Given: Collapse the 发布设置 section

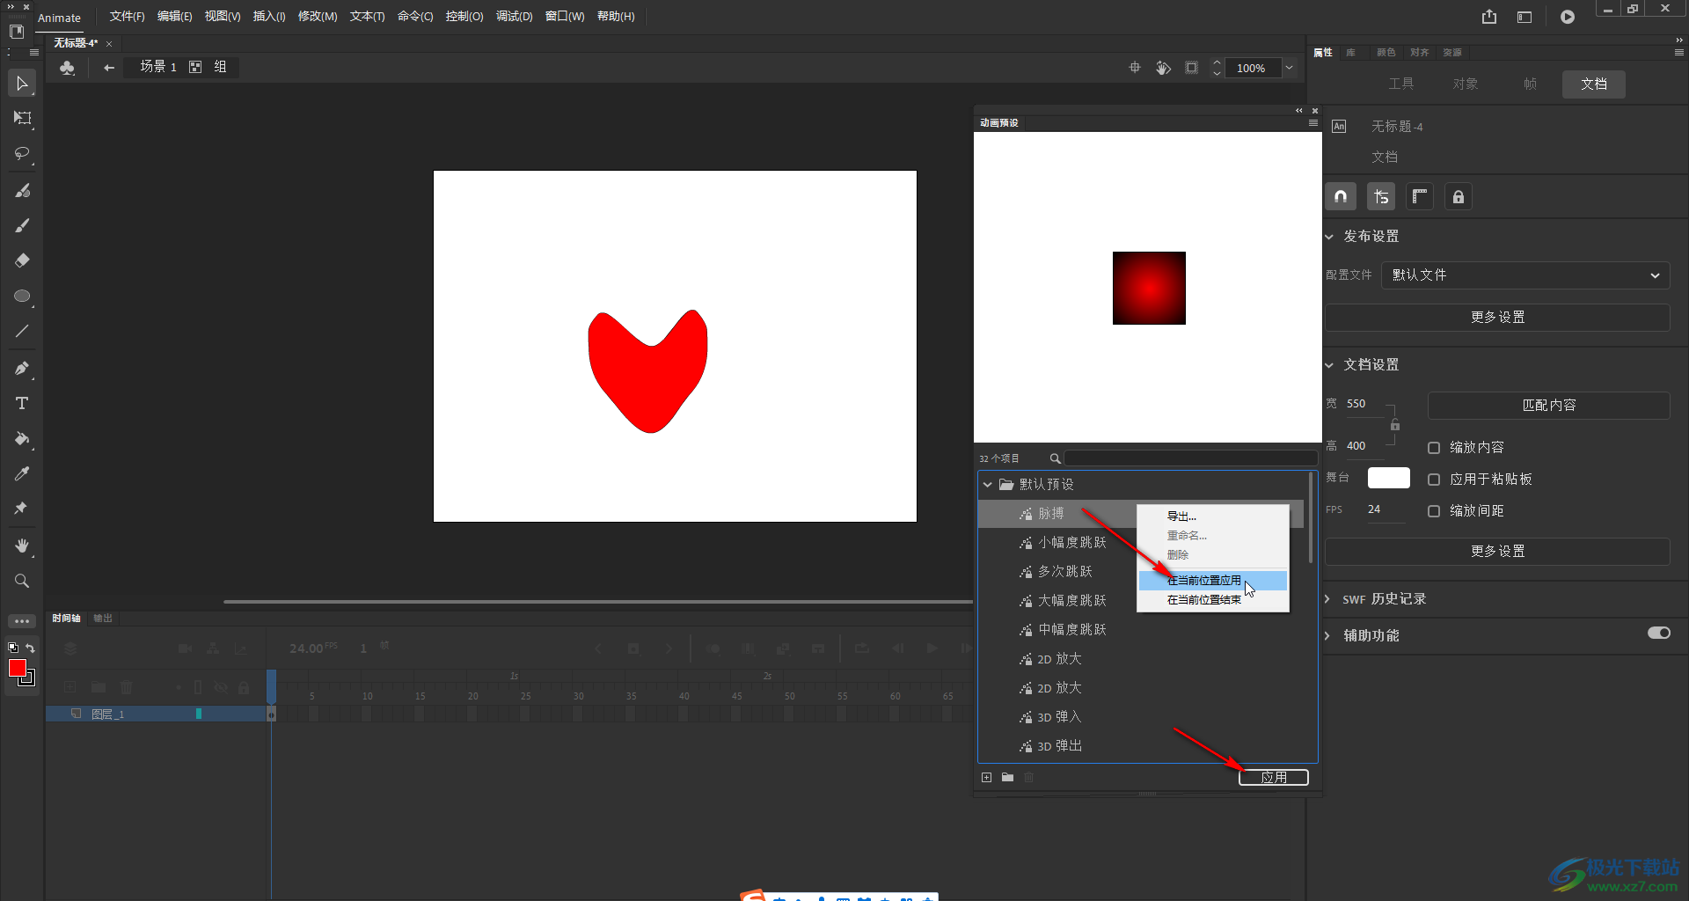Looking at the screenshot, I should (x=1329, y=237).
